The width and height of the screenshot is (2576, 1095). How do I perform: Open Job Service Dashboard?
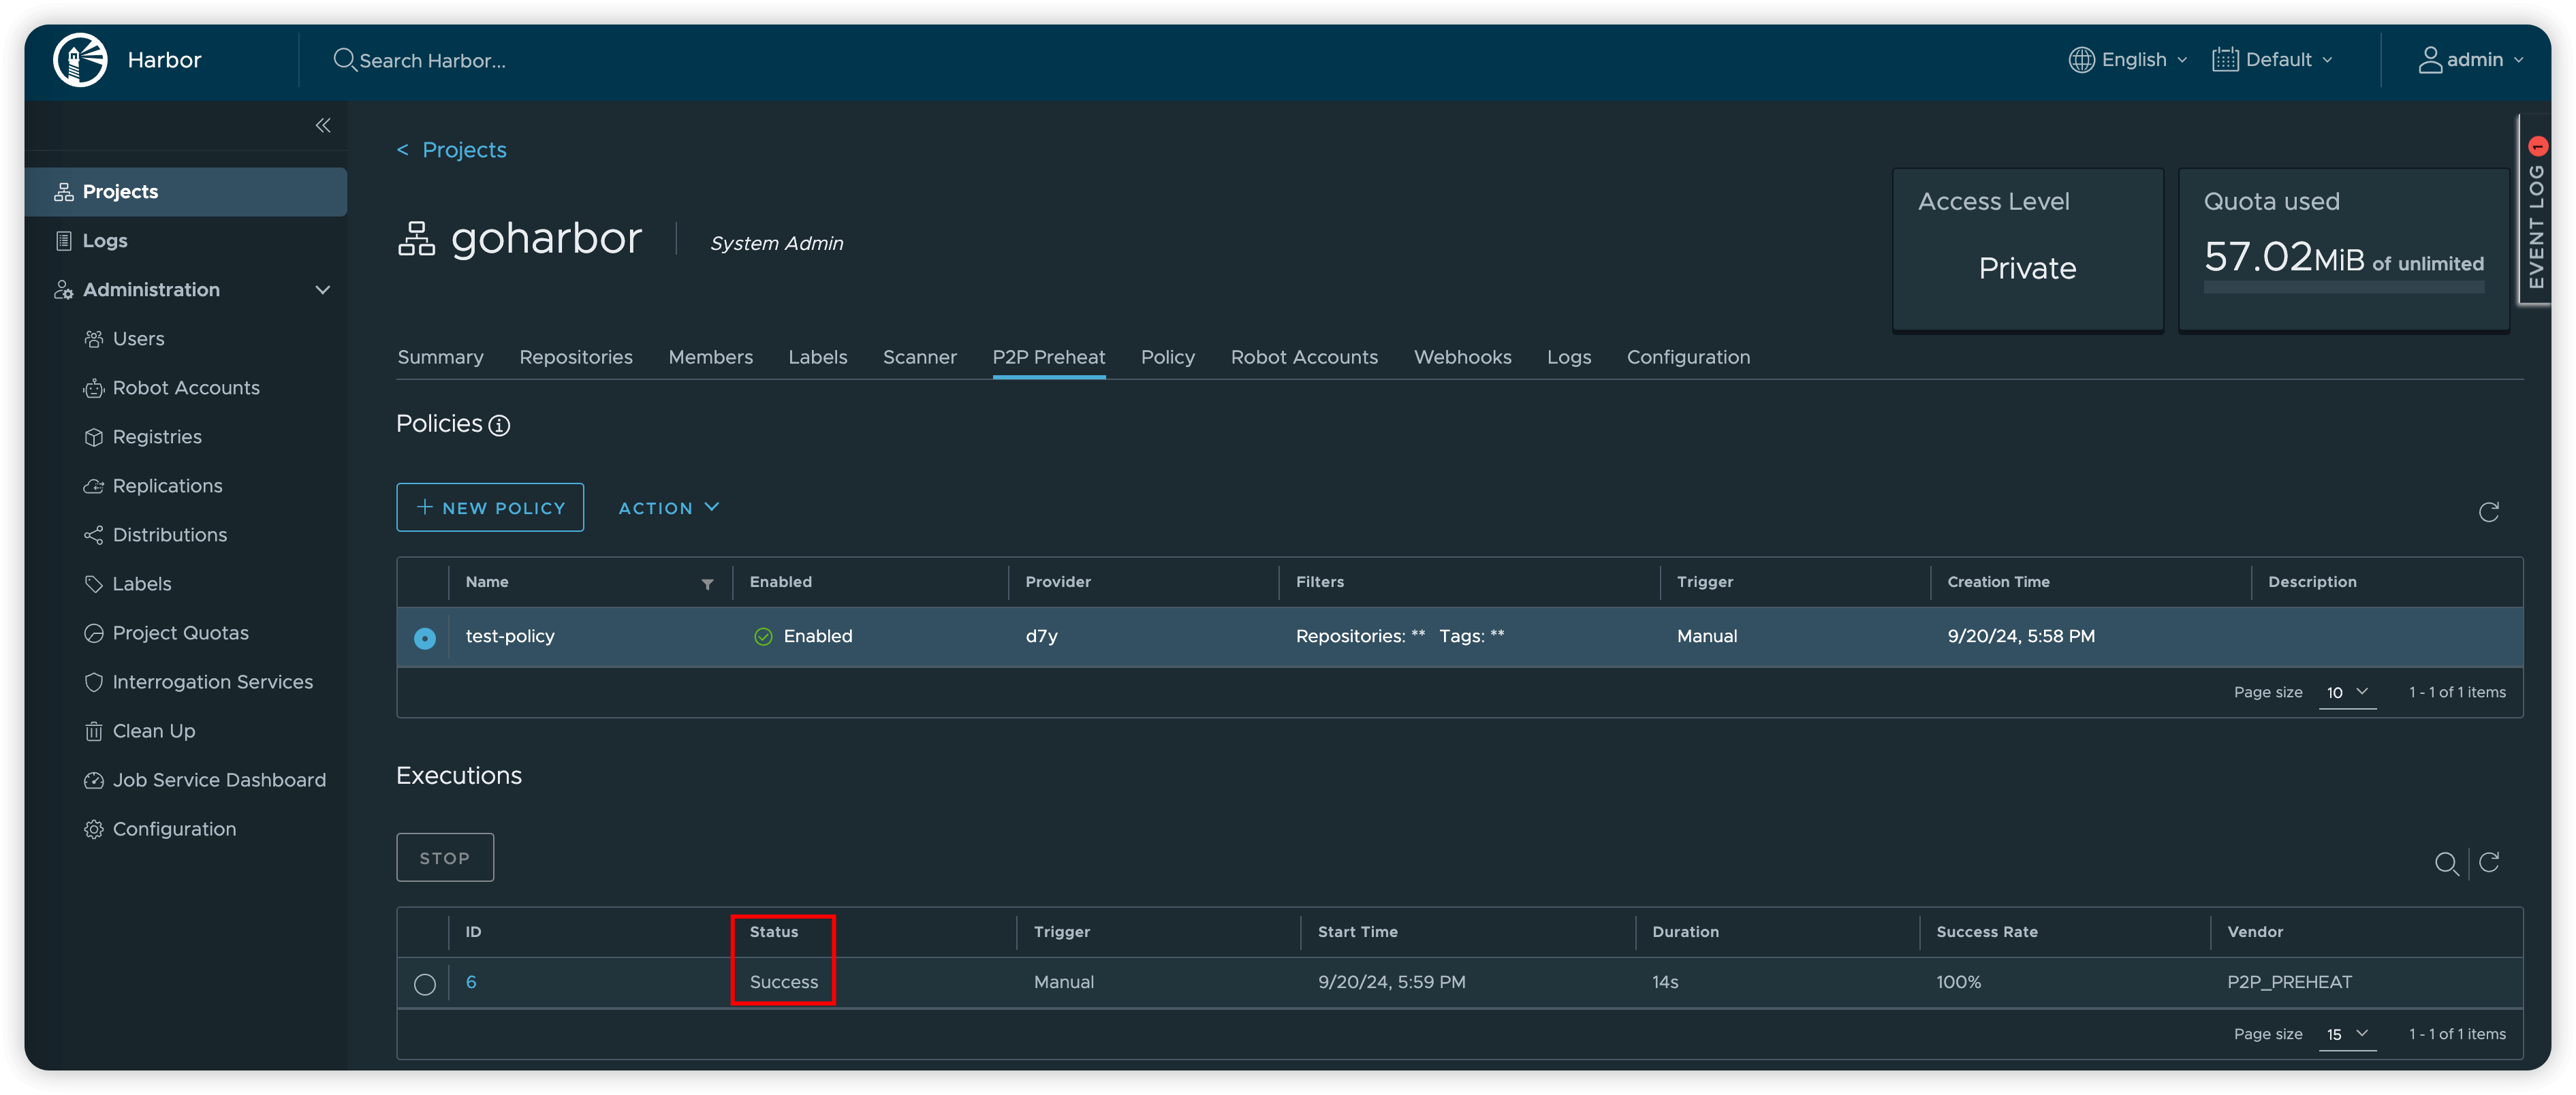point(219,779)
